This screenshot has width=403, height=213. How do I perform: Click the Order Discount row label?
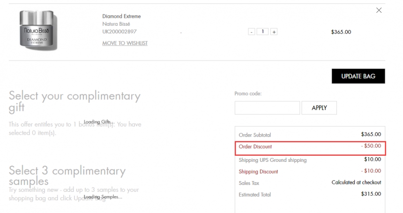pos(255,147)
